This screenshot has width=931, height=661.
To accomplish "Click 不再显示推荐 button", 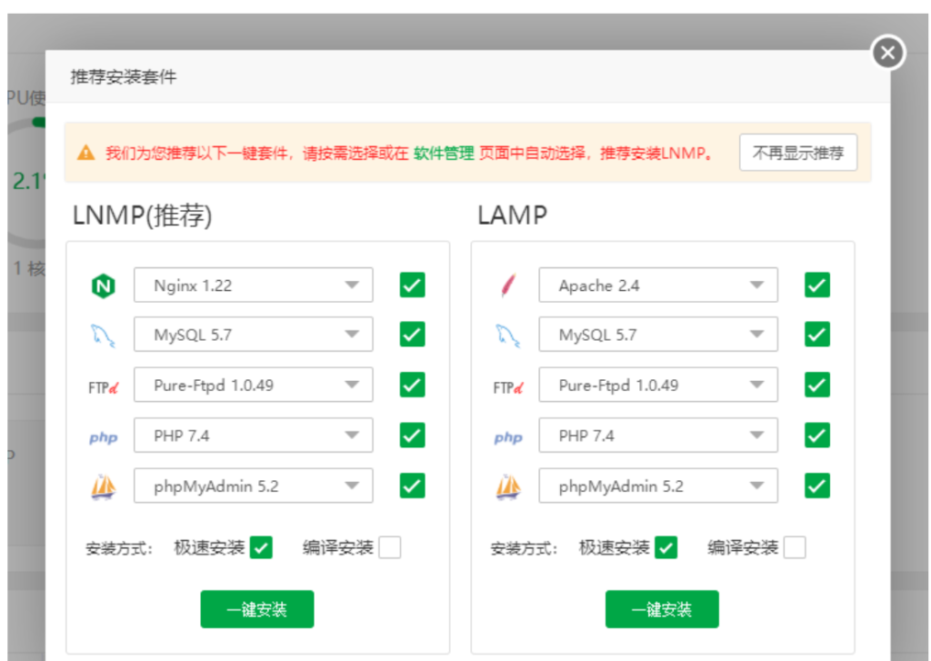I will coord(797,153).
